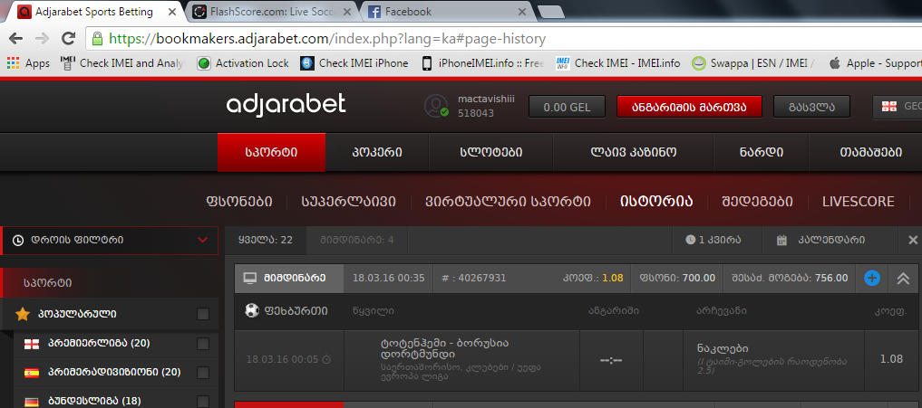Image resolution: width=922 pixels, height=408 pixels.
Task: Click the mactavishiii username
Action: [486, 99]
